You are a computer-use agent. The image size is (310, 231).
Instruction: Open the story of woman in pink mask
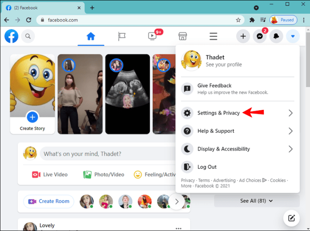pos(80,94)
